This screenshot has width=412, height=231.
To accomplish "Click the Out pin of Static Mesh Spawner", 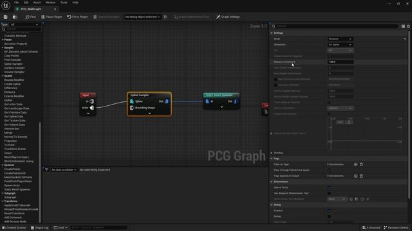I will (x=236, y=101).
